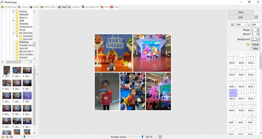Screen dimensions: 262x139
Task: Open the Help tab
Action: [x=114, y=7]
